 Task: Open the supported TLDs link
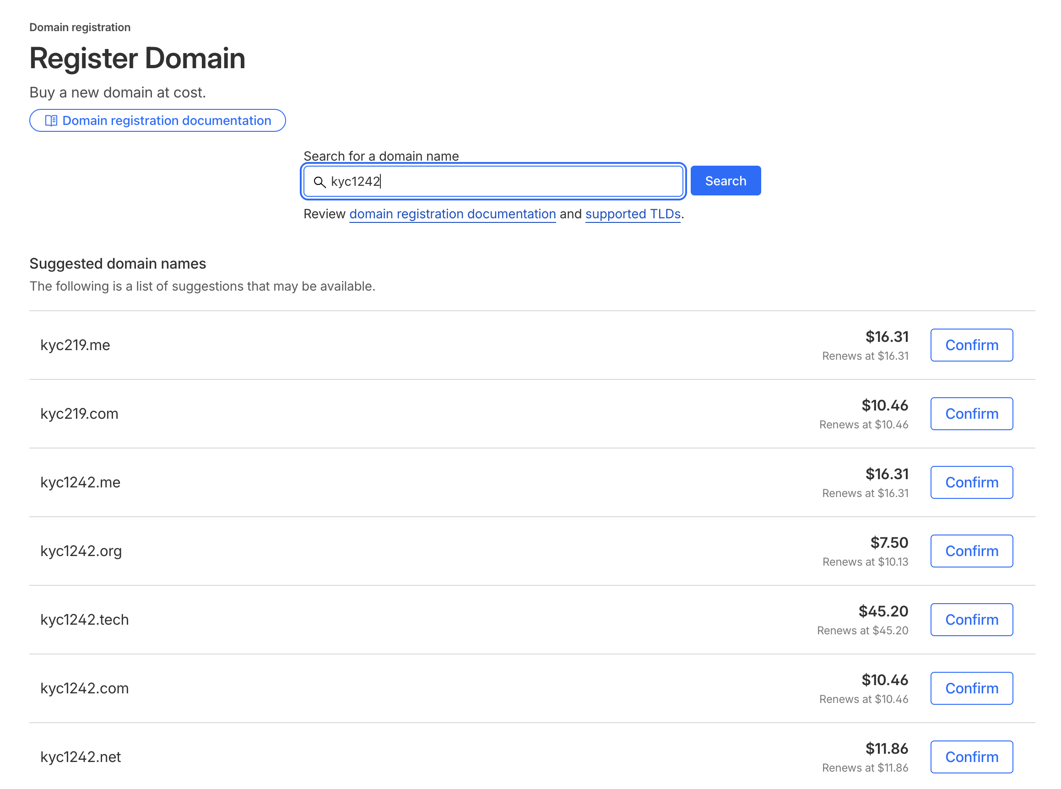633,214
